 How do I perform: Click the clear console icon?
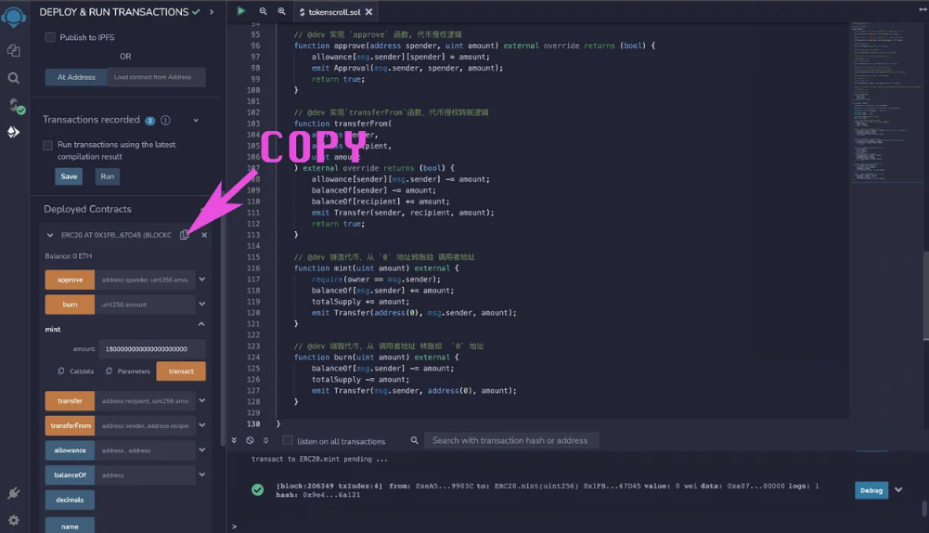250,440
